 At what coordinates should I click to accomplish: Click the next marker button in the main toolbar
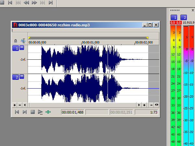[x=42, y=3]
